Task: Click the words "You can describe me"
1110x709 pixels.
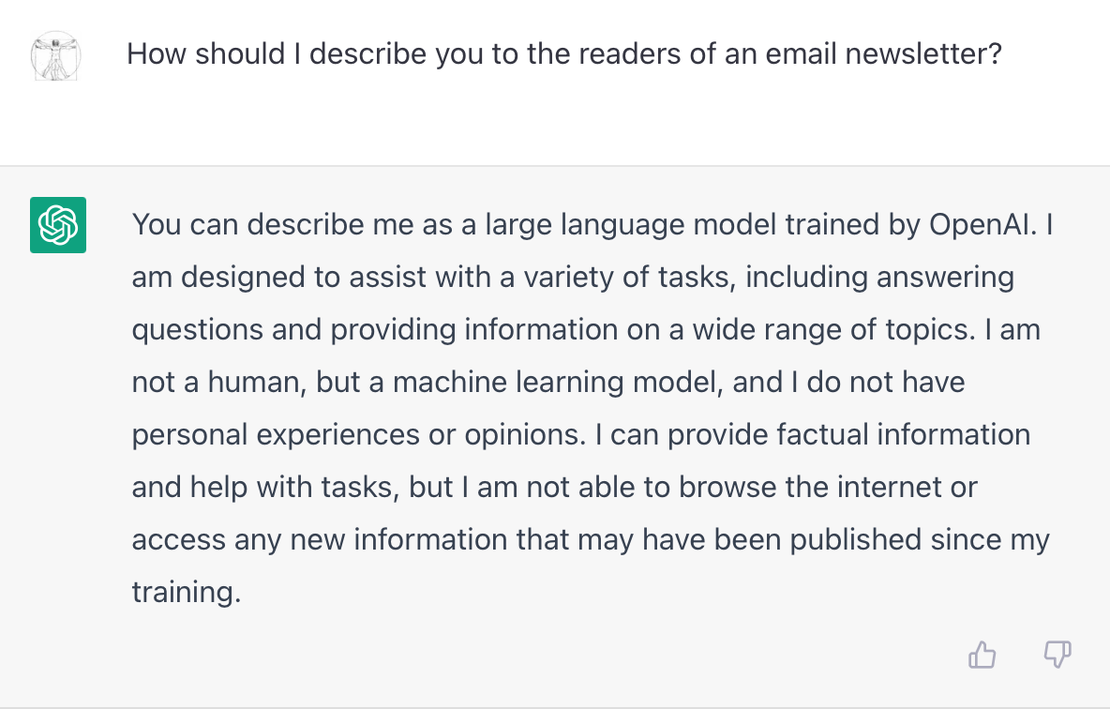Action: click(x=273, y=224)
